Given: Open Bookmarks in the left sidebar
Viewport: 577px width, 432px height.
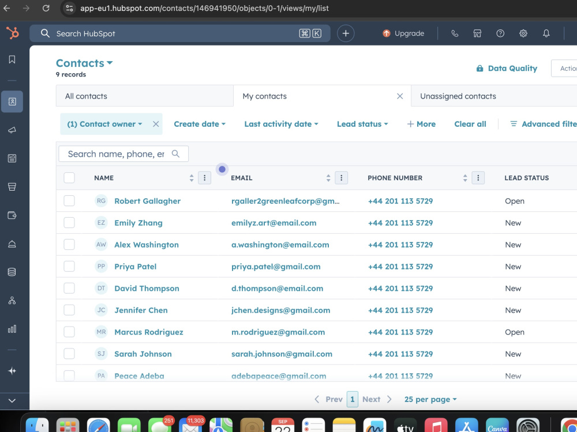Looking at the screenshot, I should (x=12, y=59).
